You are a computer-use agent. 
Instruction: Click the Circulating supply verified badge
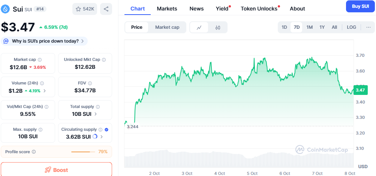106,129
